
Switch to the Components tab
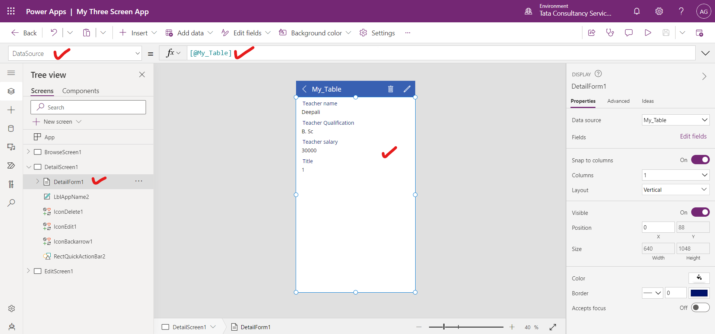[80, 91]
